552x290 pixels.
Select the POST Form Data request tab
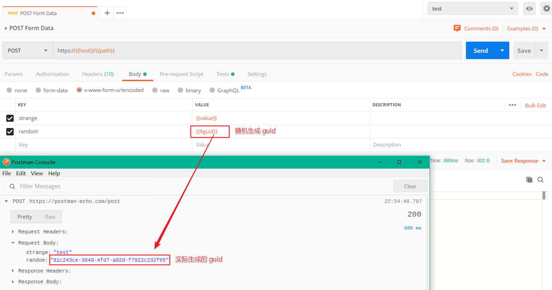[x=50, y=13]
